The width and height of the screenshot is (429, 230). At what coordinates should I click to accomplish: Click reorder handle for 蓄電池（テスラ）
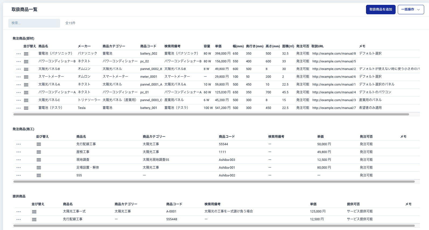[26, 108]
